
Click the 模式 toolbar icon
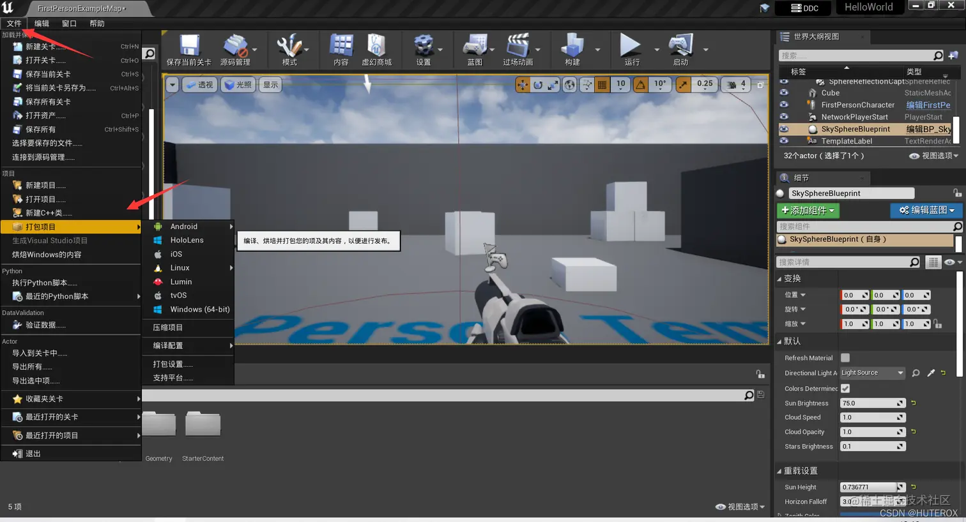pyautogui.click(x=289, y=46)
